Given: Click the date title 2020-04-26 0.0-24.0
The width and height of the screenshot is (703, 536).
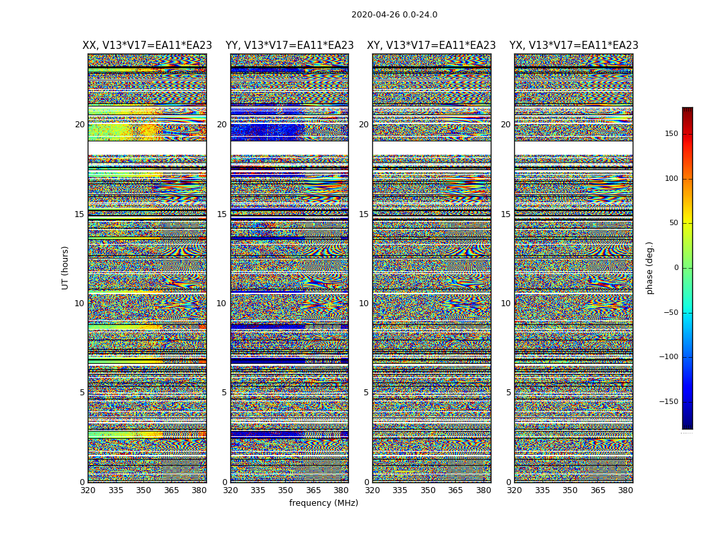Looking at the screenshot, I should coord(394,15).
